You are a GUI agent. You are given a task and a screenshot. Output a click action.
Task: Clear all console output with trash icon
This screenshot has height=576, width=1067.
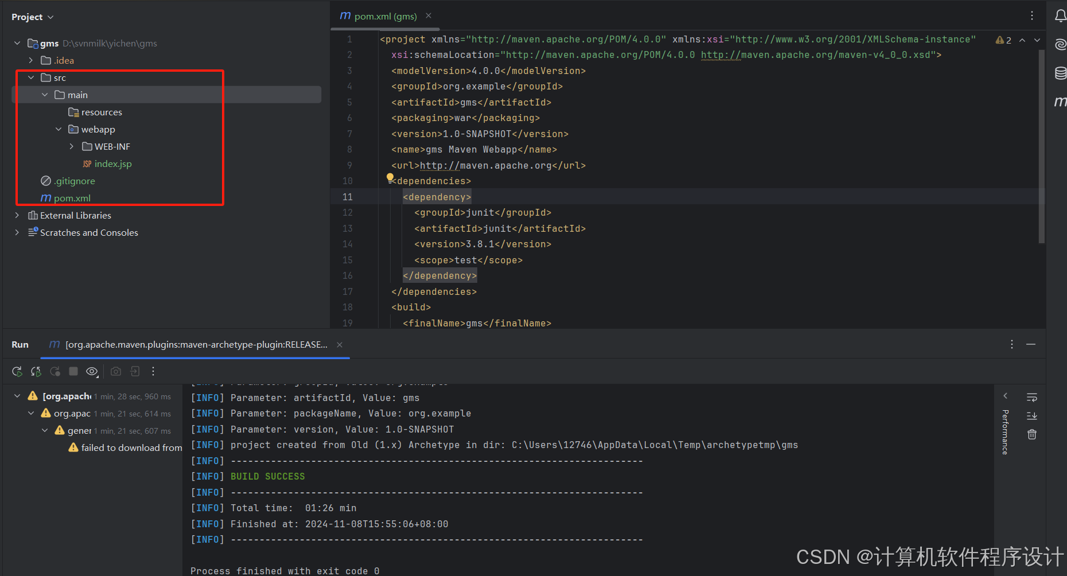click(1032, 434)
